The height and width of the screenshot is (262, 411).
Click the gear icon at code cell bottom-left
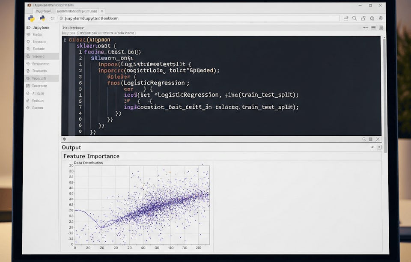(65, 139)
